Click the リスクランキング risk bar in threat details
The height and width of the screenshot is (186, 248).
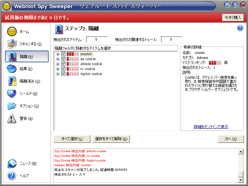click(215, 63)
